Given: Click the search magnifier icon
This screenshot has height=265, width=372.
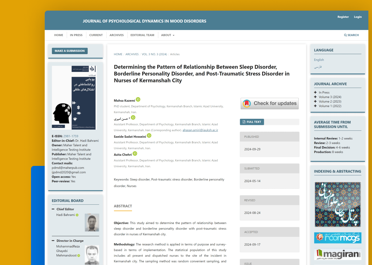Looking at the screenshot, I should (x=345, y=35).
